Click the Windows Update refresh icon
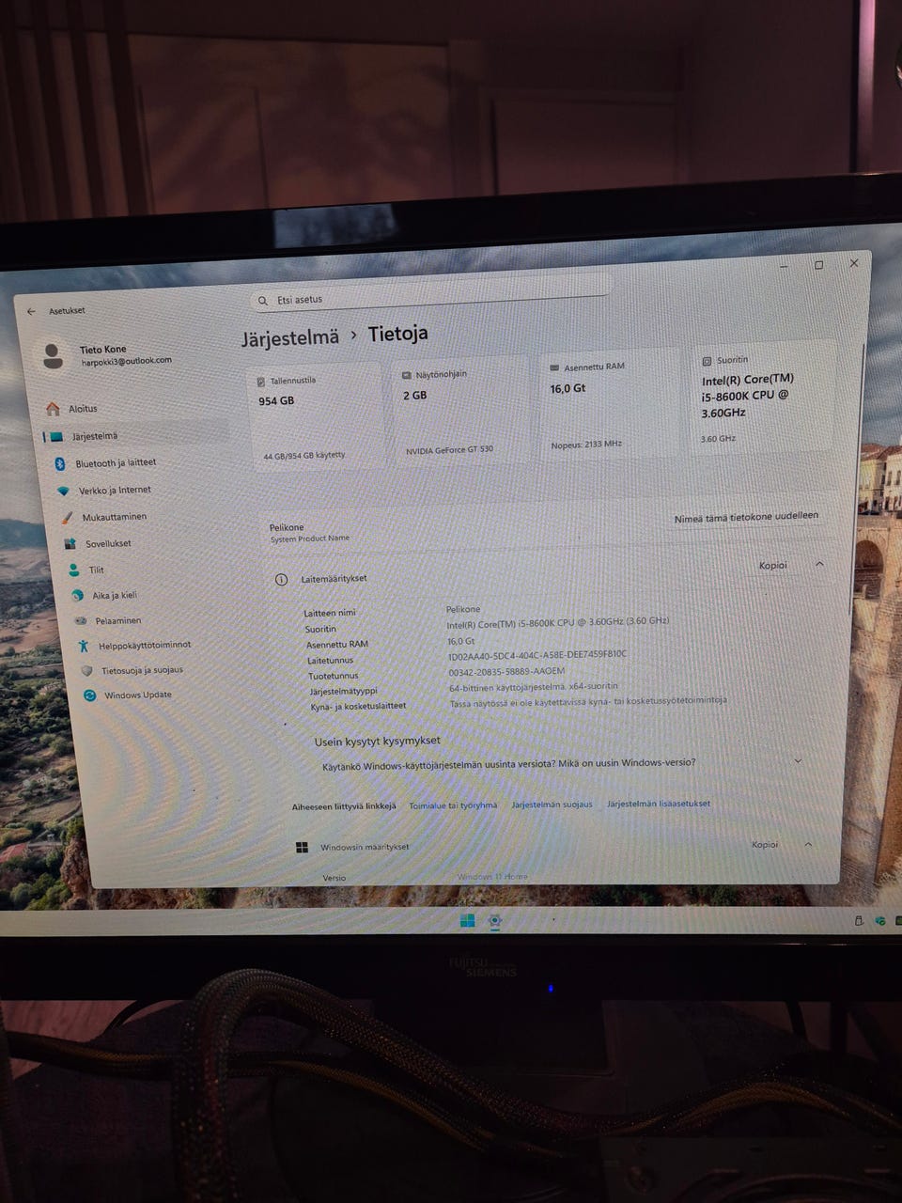Viewport: 902px width, 1203px height. click(x=89, y=695)
